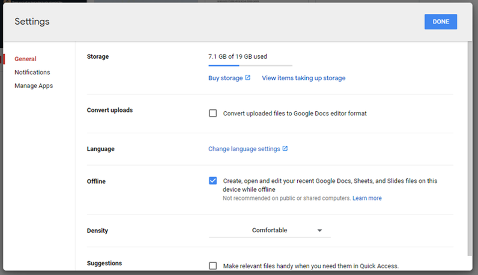Image resolution: width=478 pixels, height=275 pixels.
Task: Click the Learn more offline link
Action: pyautogui.click(x=367, y=198)
